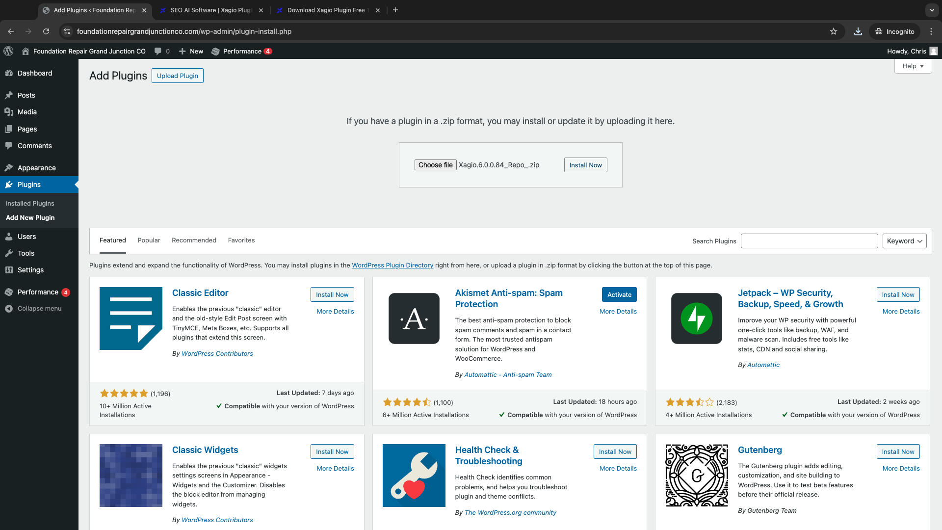Click the Pages icon in the sidebar
The width and height of the screenshot is (942, 530).
9,129
